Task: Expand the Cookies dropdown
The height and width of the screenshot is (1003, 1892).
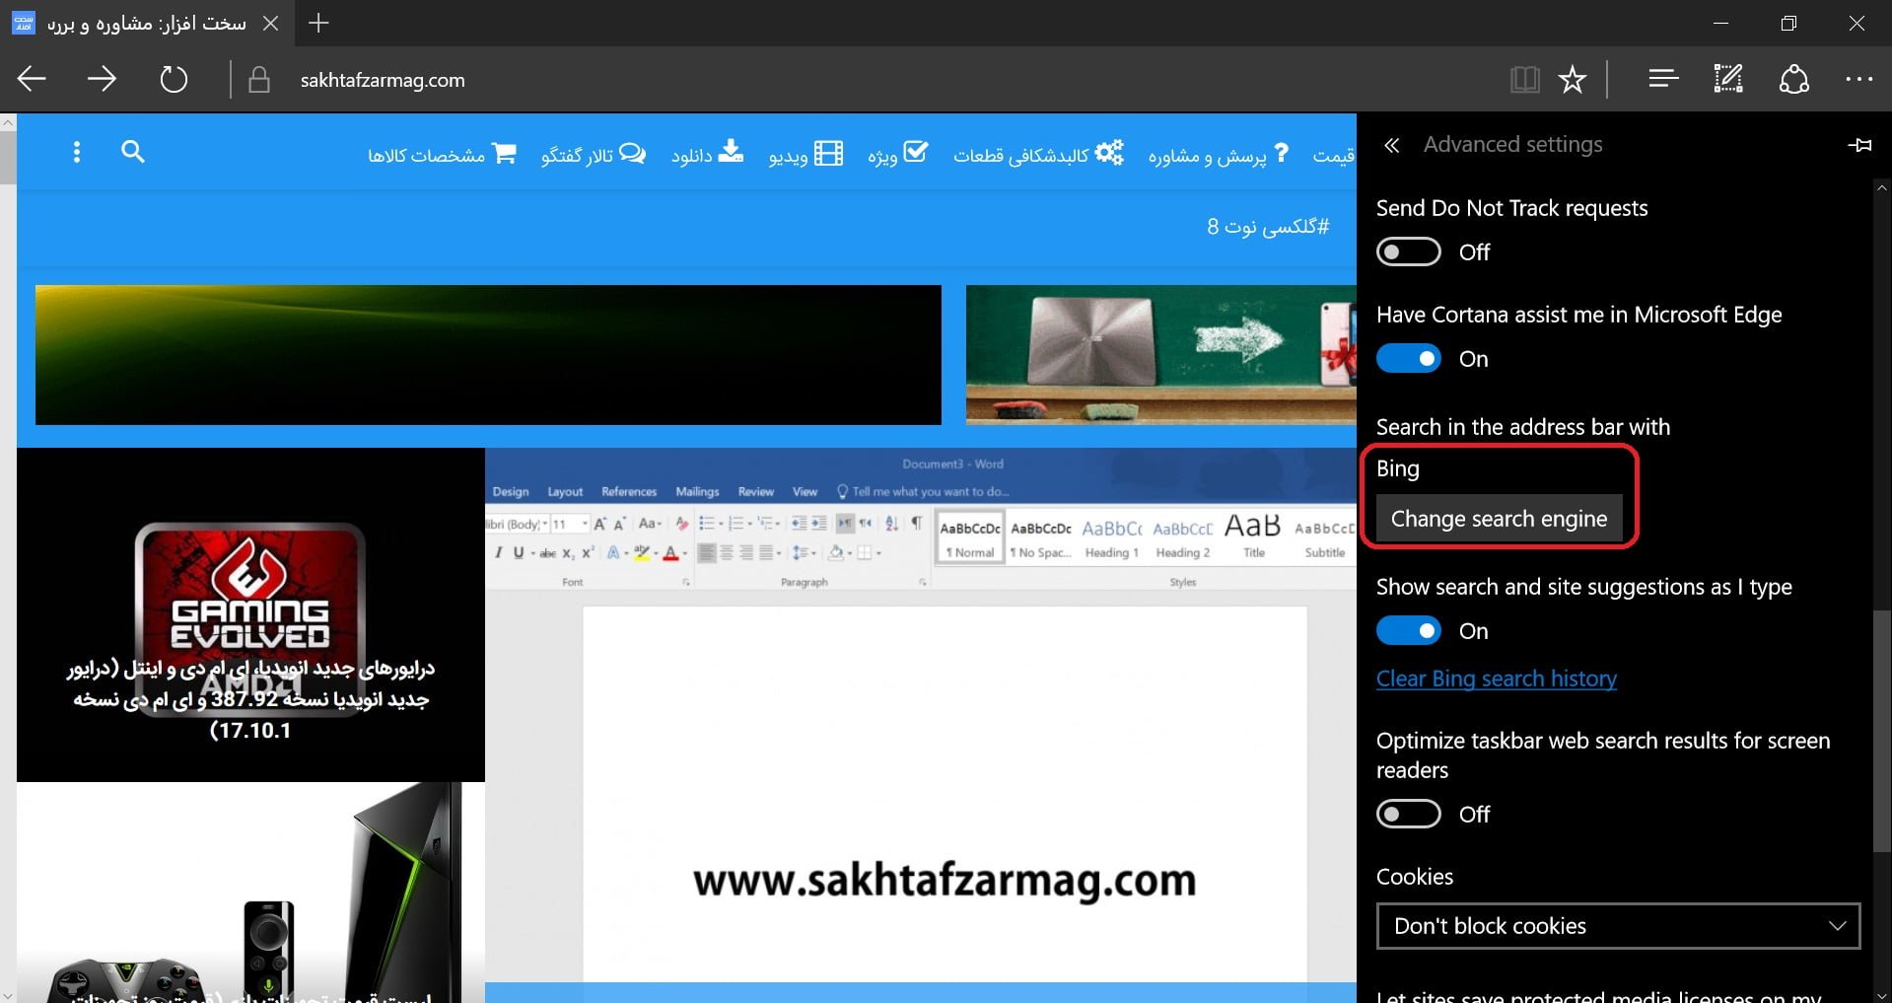Action: 1617,926
